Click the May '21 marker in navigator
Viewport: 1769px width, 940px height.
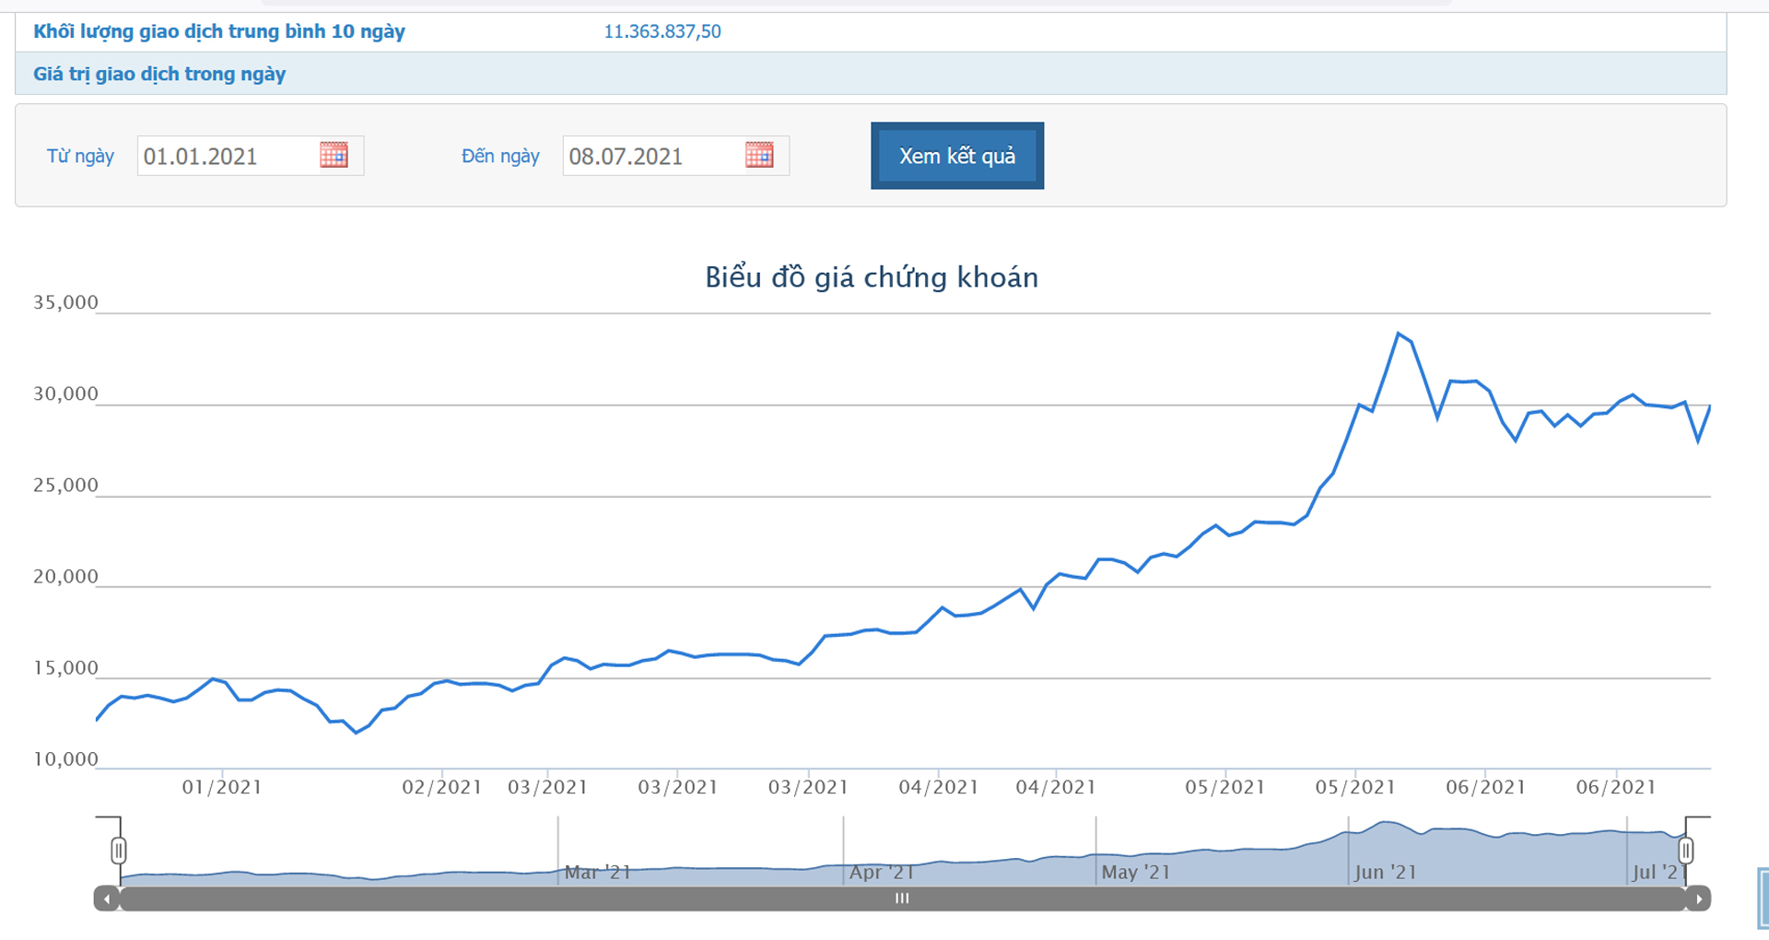(1135, 872)
